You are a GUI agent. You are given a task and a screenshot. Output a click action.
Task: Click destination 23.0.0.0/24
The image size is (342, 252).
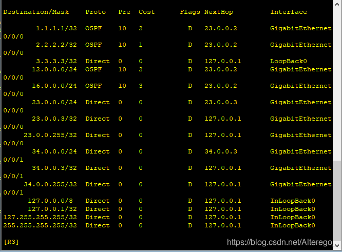point(54,102)
